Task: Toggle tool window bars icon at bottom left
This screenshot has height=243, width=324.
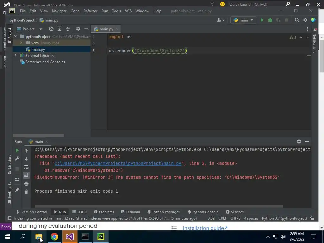Action: 9,218
